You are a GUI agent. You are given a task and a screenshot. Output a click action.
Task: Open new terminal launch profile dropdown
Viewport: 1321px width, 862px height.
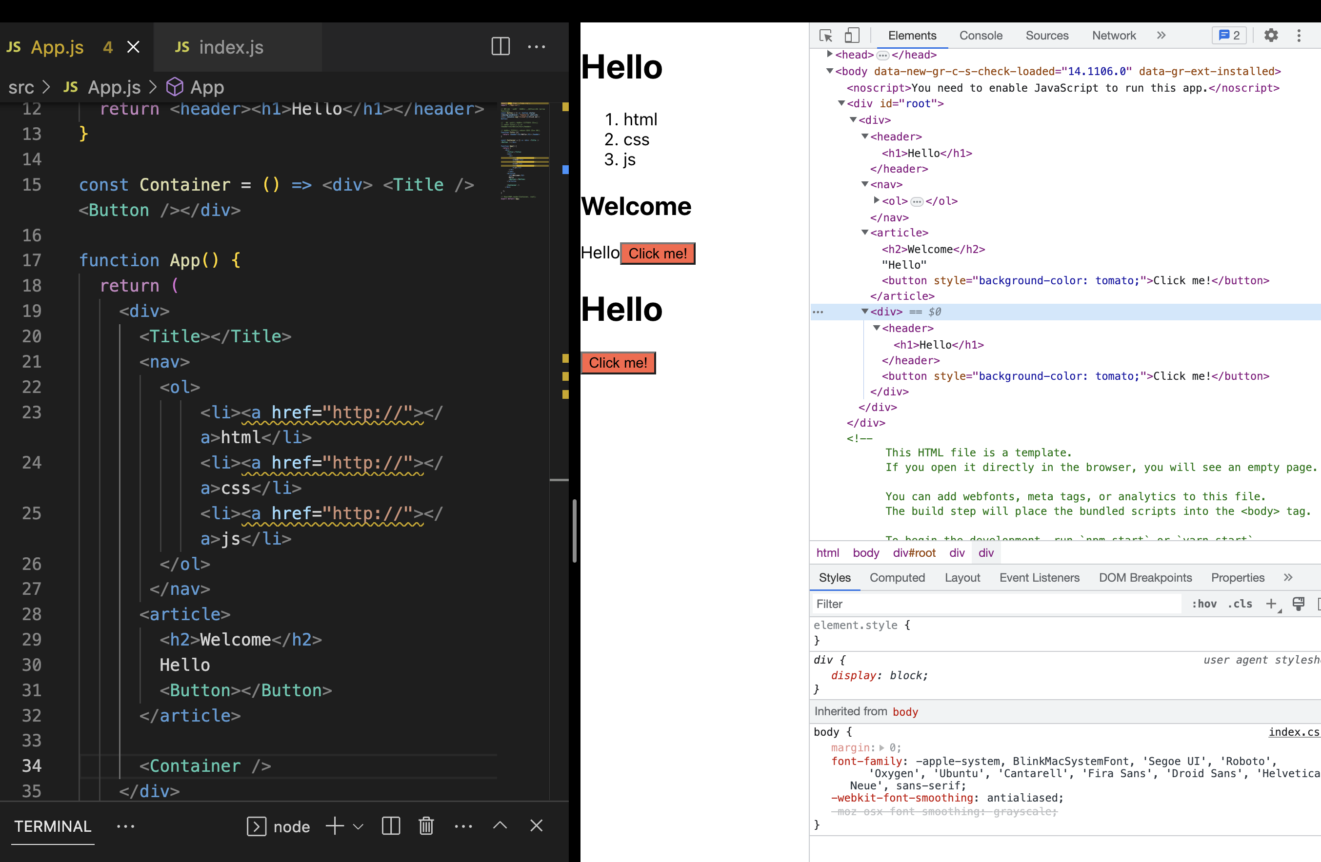[x=359, y=826]
